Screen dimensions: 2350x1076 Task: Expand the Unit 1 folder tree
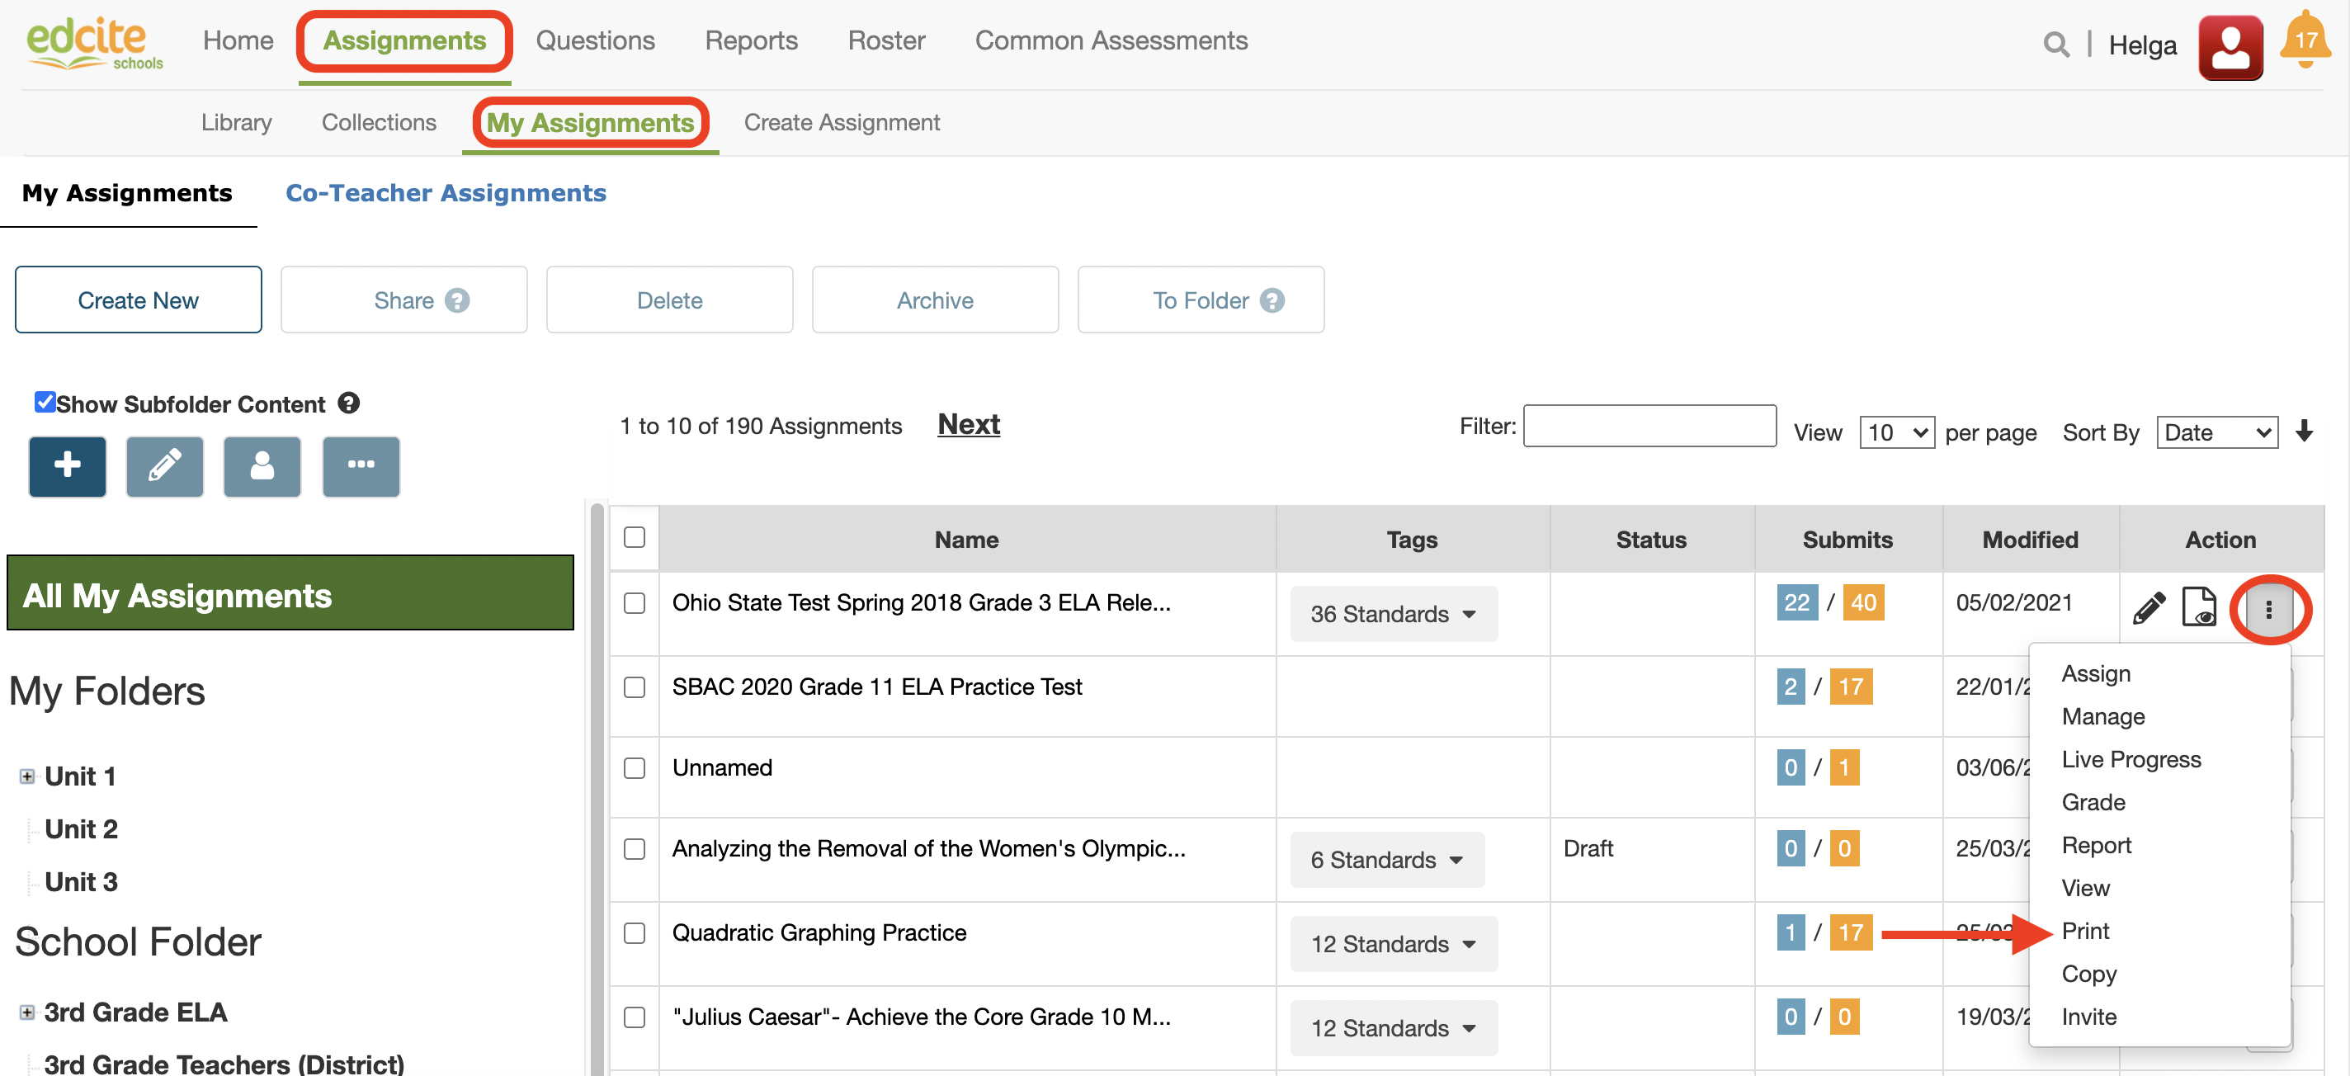coord(27,776)
